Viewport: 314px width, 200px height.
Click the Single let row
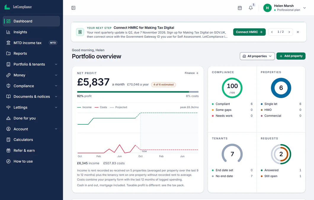click(x=281, y=104)
